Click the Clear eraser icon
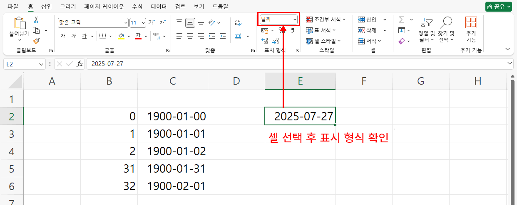Screen dimensions: 517x205 (402, 41)
